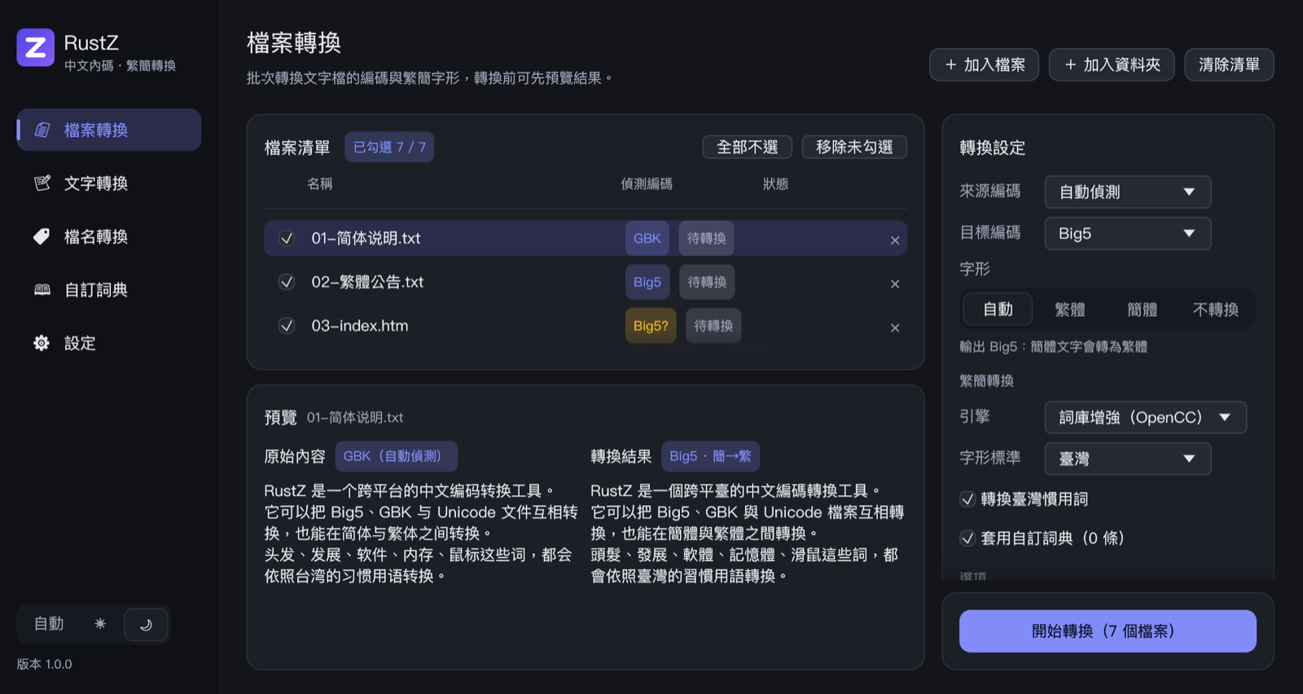Open 檔名轉換 via its tag icon
Viewport: 1303px width, 694px height.
tap(42, 237)
